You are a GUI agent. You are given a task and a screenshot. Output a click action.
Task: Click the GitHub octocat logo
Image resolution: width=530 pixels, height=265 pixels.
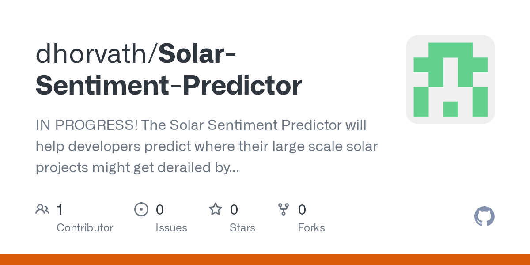pos(485,216)
